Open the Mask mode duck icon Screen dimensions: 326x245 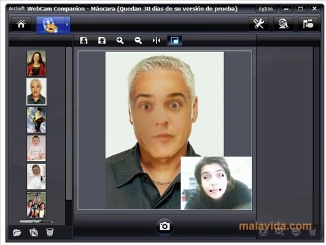point(50,25)
